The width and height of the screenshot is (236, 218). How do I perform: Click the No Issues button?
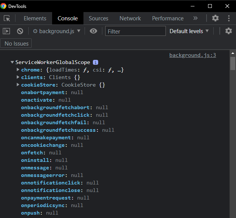(x=16, y=44)
